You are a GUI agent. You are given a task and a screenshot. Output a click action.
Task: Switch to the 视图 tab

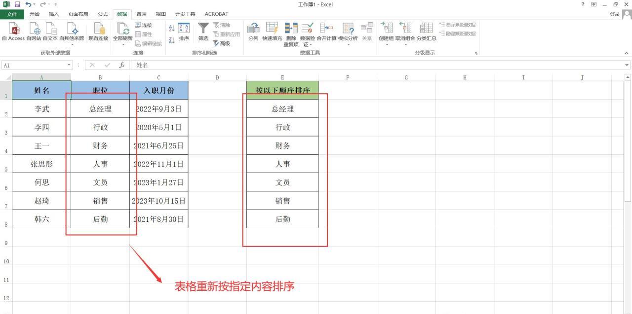coord(161,14)
